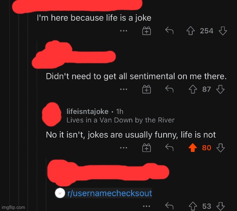Downvote the comment with 87 points

click(221, 89)
